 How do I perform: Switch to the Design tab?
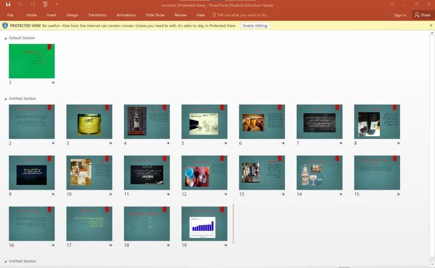click(72, 15)
